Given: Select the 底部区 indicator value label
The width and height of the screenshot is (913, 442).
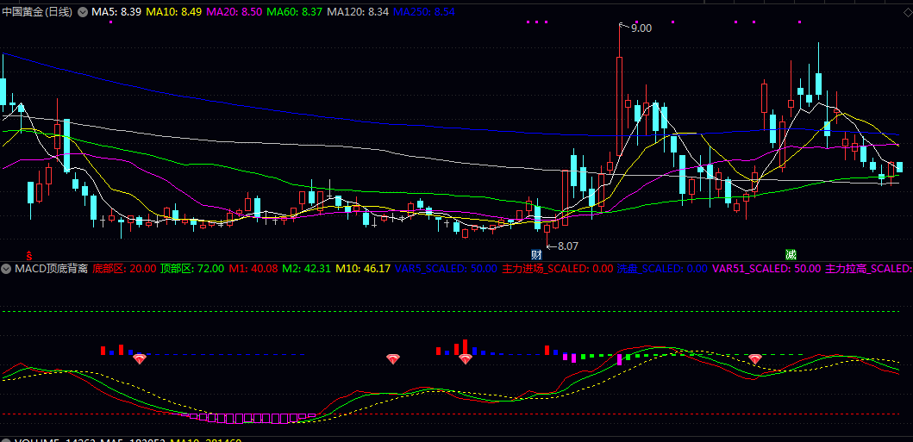Looking at the screenshot, I should [x=124, y=269].
